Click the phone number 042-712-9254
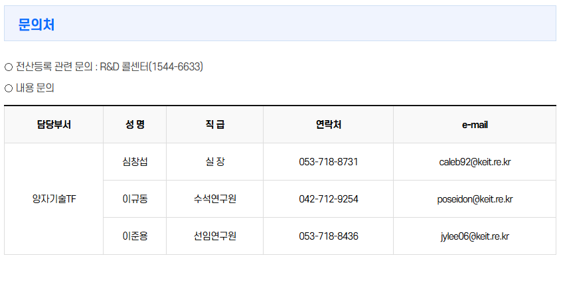 [328, 199]
